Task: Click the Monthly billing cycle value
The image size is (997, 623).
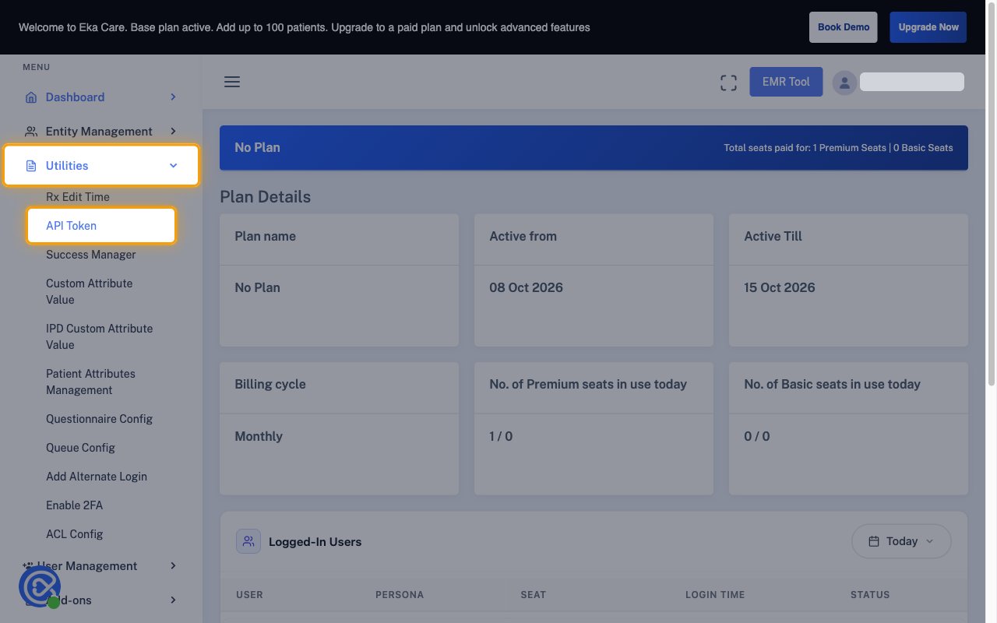Action: (259, 436)
